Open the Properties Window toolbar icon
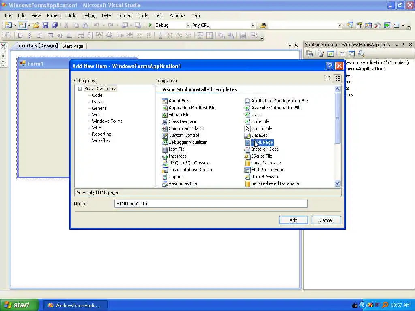The image size is (415, 311). [x=359, y=25]
